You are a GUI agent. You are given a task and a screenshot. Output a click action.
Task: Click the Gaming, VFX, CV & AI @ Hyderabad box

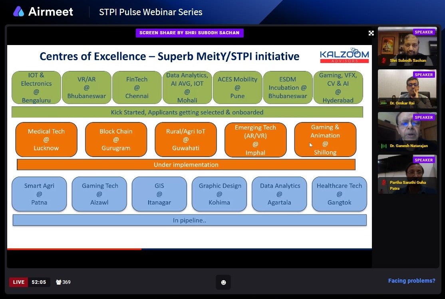tap(338, 87)
